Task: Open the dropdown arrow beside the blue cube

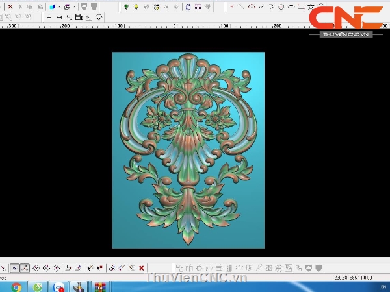Action: coord(59,6)
